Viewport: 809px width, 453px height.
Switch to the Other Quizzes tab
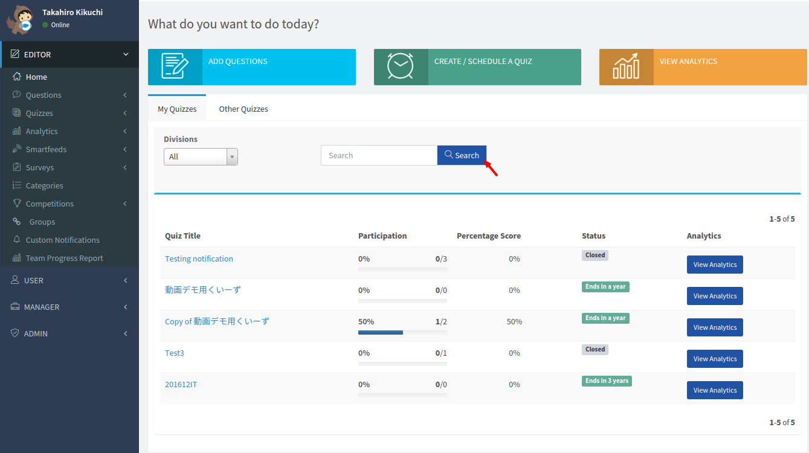243,109
